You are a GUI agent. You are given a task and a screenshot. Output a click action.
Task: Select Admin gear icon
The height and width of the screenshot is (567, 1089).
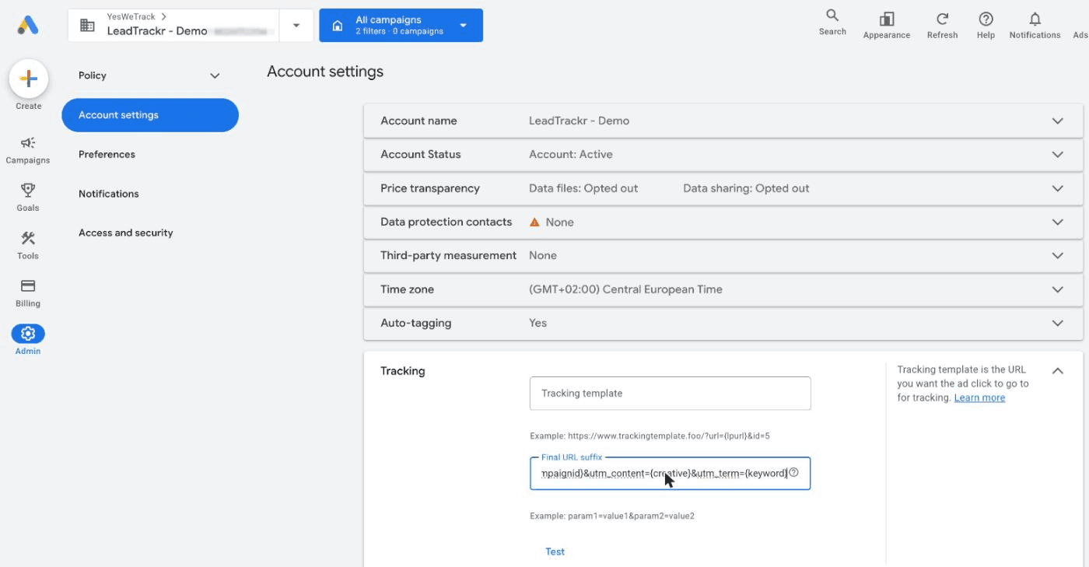coord(28,334)
